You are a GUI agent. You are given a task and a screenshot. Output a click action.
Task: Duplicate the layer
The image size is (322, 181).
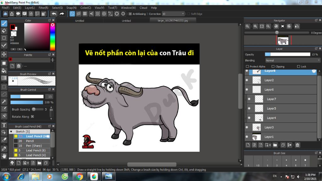[283, 145]
